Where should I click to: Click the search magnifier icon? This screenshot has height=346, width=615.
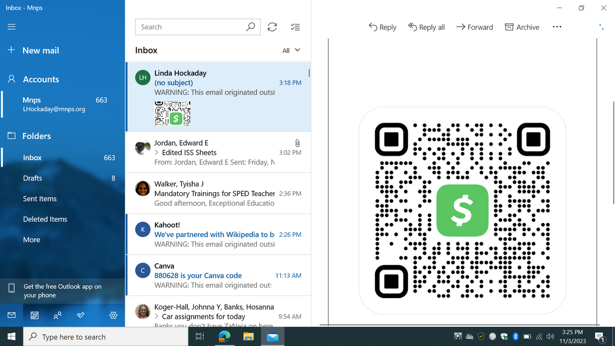[x=250, y=27]
